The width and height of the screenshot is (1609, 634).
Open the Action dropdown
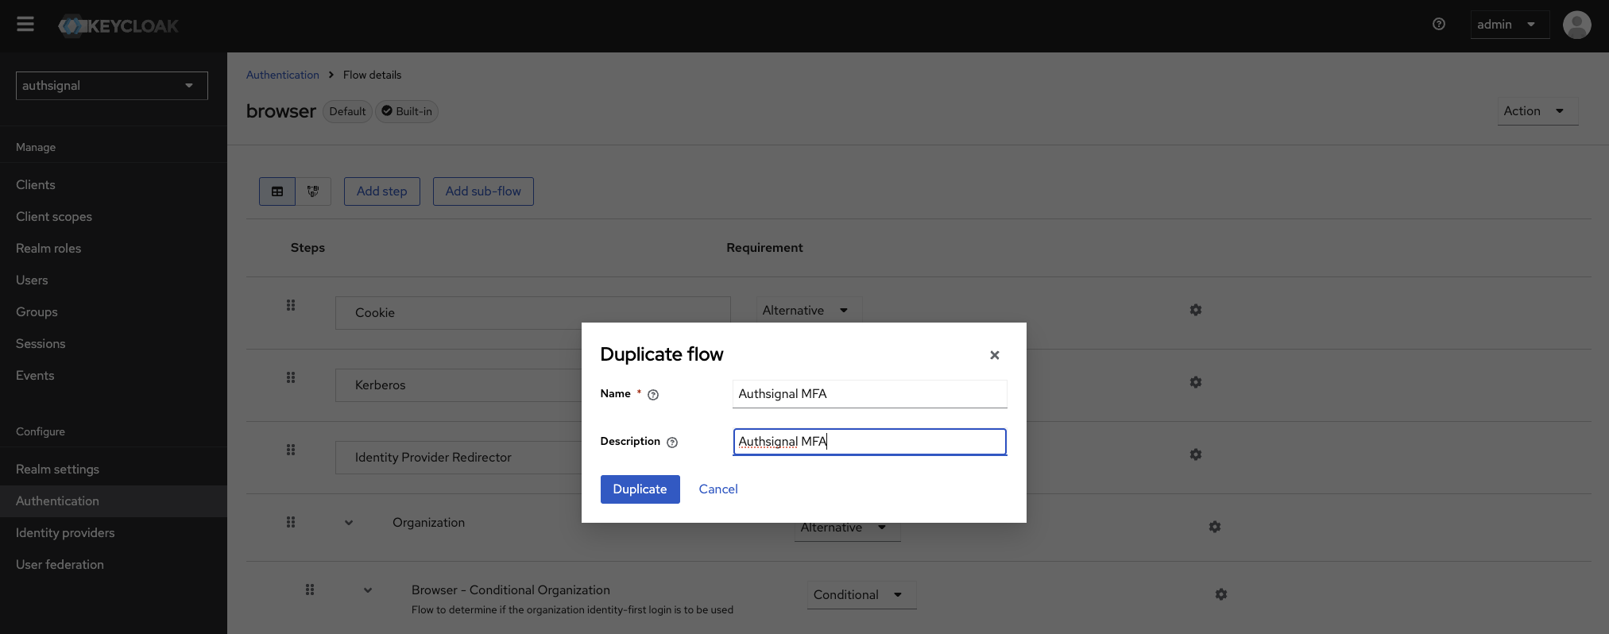1537,111
